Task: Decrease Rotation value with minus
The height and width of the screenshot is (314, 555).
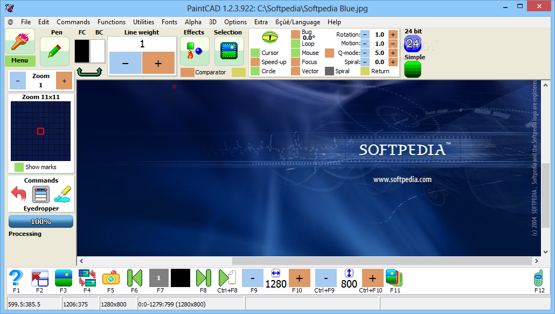Action: click(x=365, y=34)
